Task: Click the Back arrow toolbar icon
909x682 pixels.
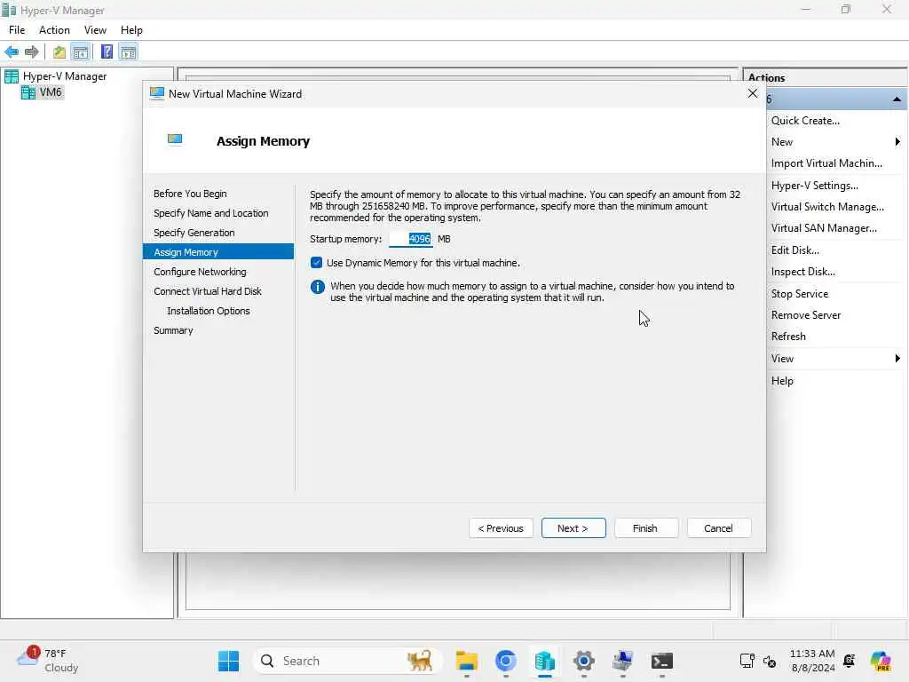Action: pos(12,52)
